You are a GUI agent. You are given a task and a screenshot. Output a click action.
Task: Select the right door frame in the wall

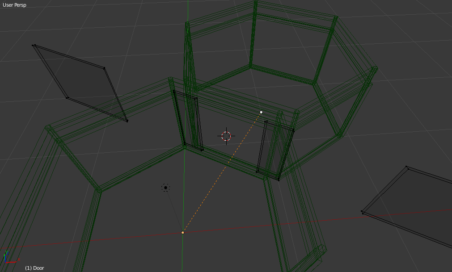point(275,151)
